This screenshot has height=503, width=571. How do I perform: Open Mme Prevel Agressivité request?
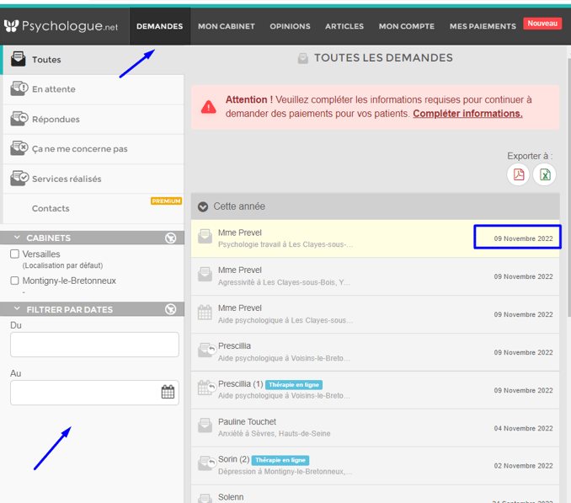pos(375,276)
